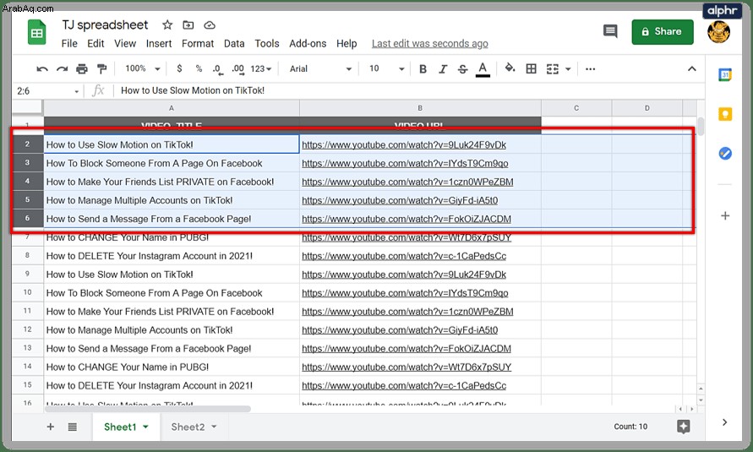Open the File menu
The image size is (753, 452).
69,44
